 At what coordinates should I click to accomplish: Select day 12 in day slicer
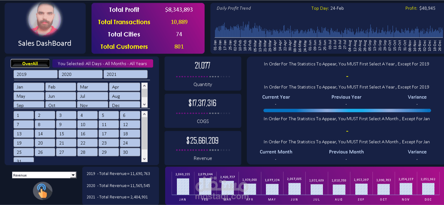click(x=130, y=125)
